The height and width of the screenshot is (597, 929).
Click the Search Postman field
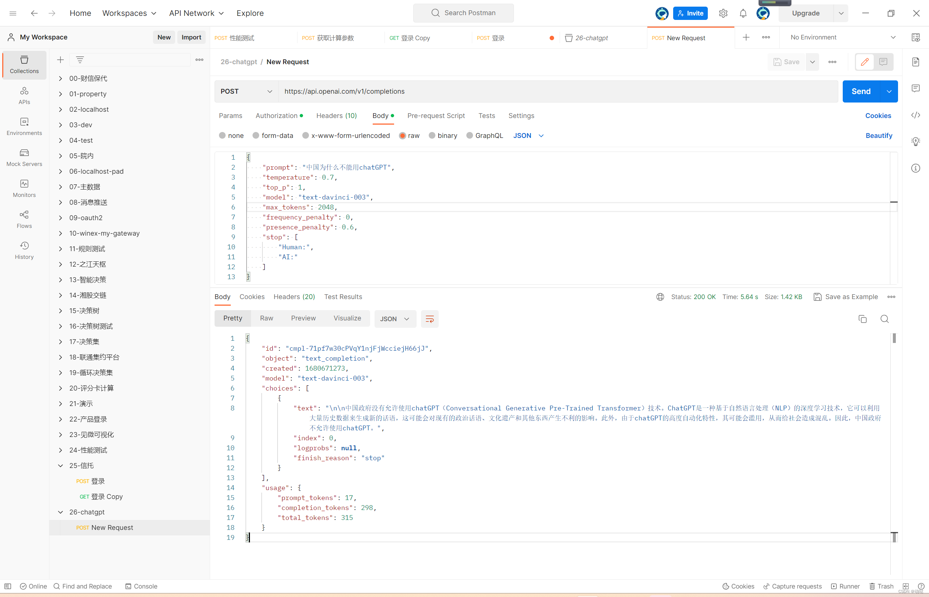pos(463,13)
